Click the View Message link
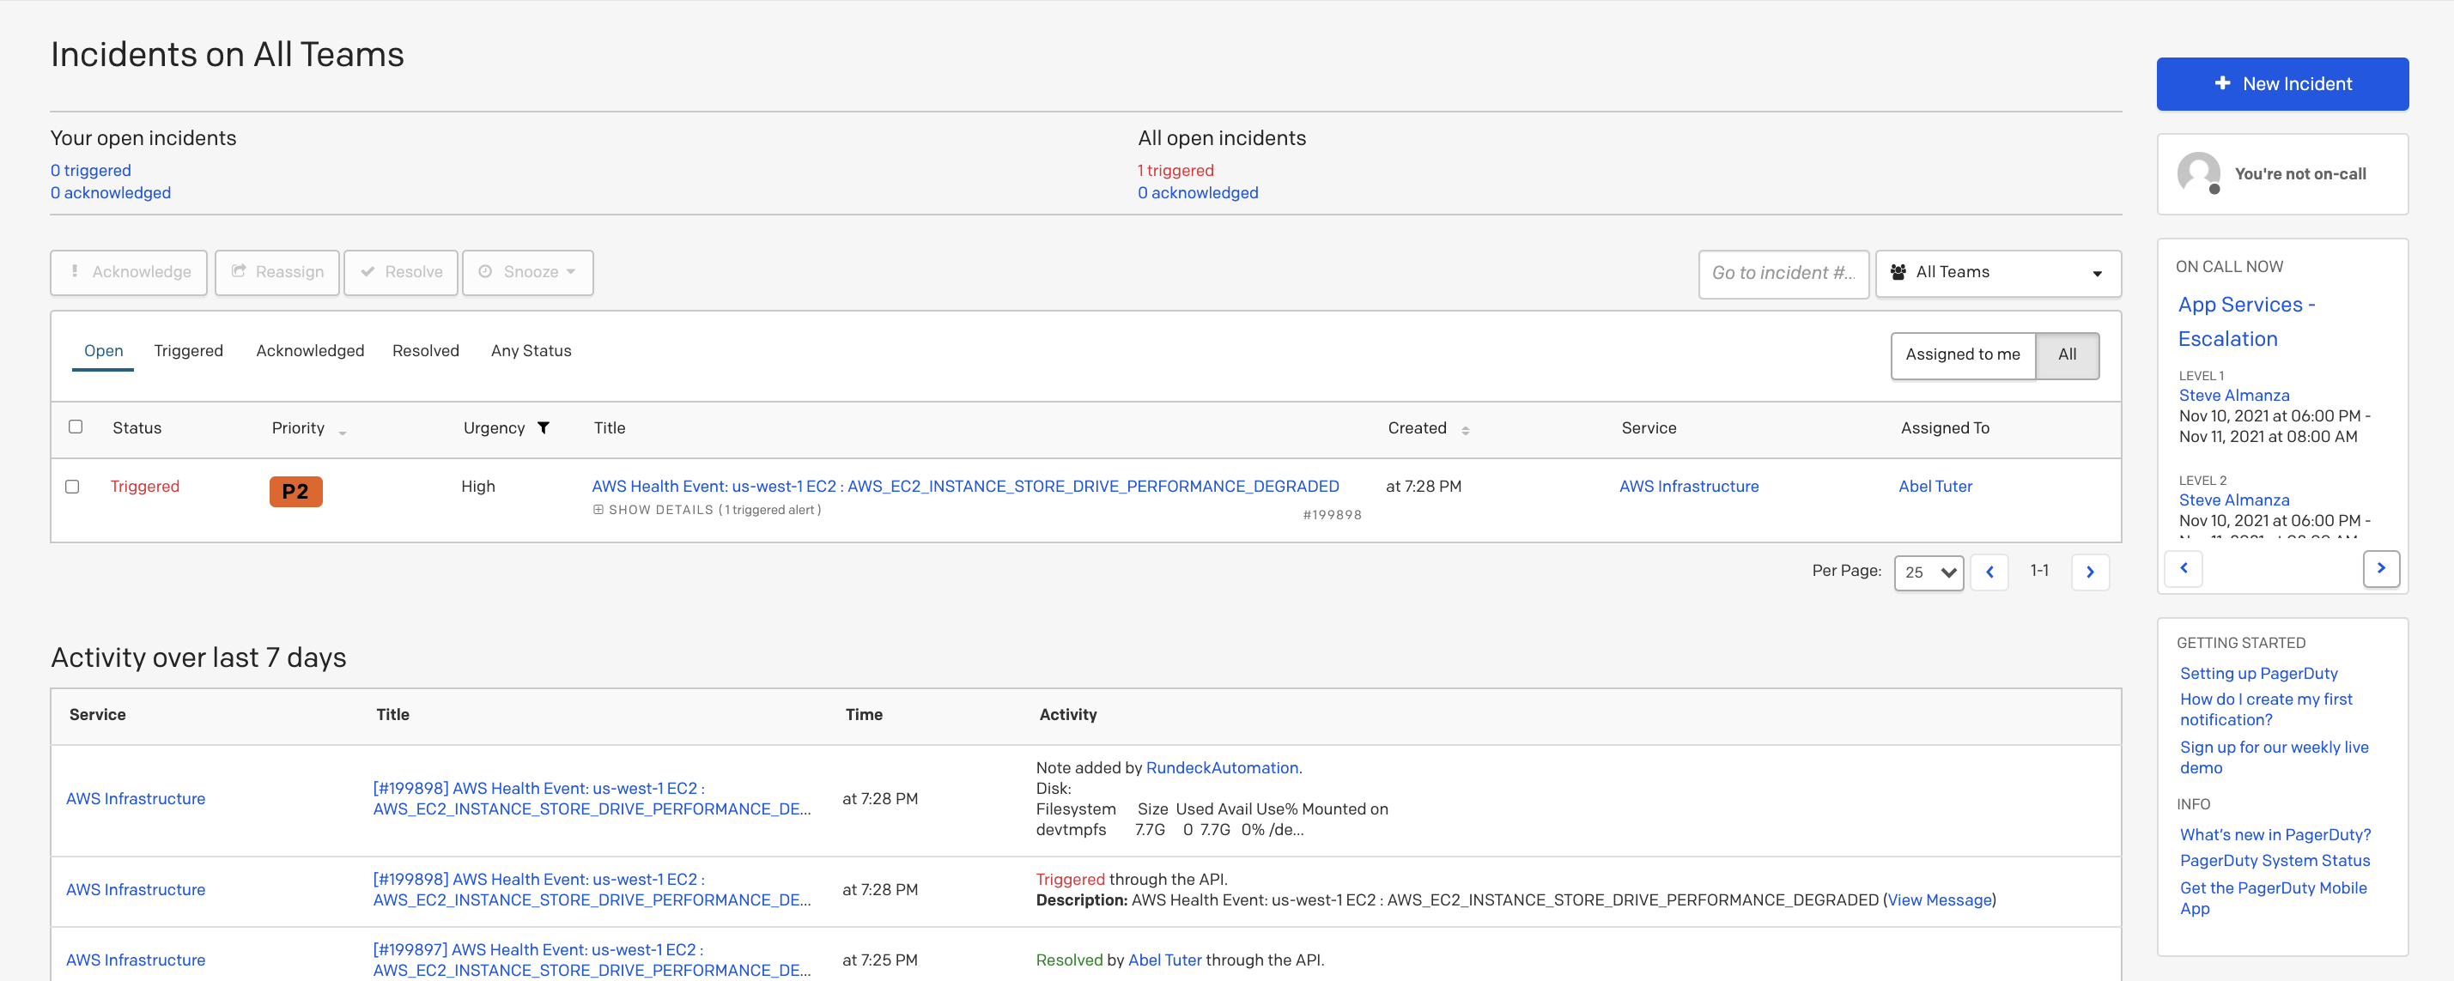 [x=1940, y=900]
